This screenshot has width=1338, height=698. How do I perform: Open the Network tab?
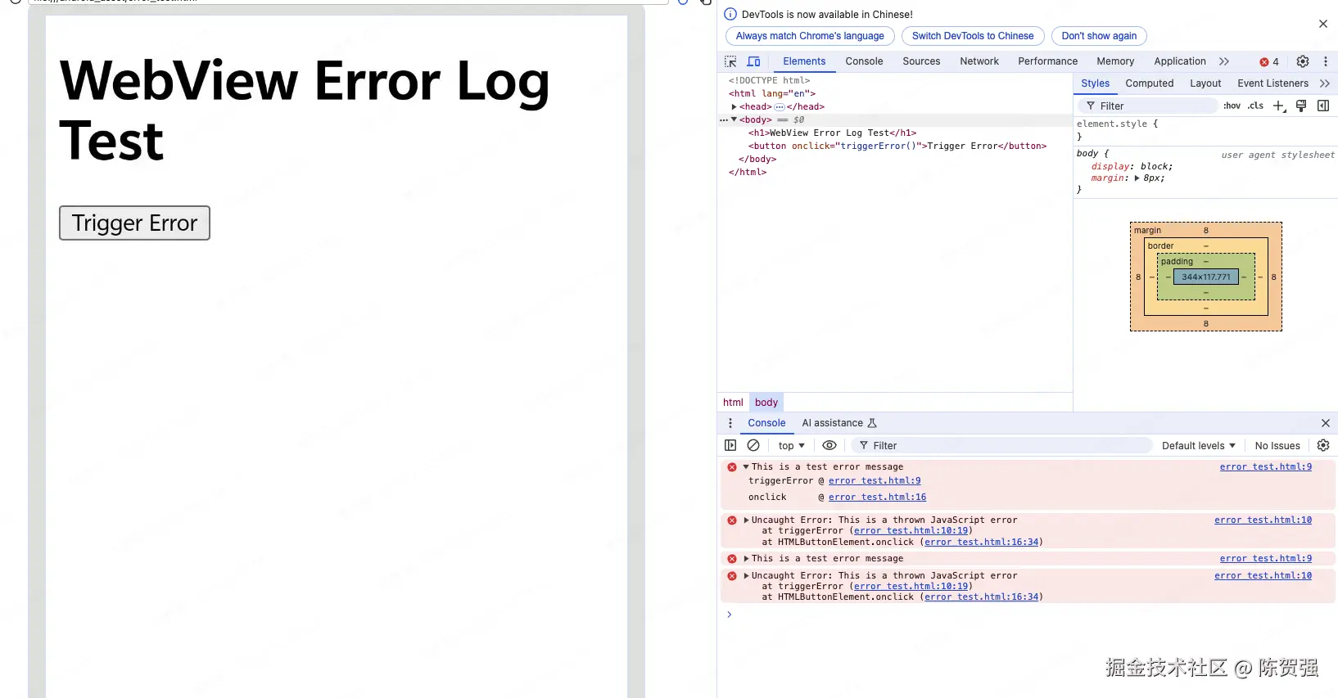coord(979,61)
